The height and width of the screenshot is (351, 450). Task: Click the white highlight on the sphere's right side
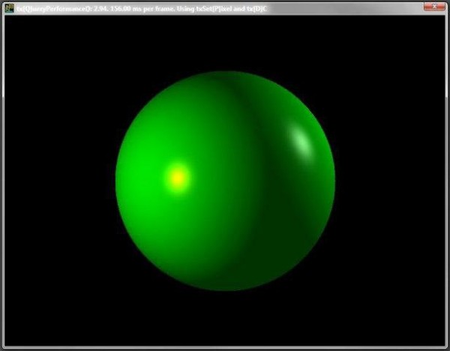click(x=299, y=139)
